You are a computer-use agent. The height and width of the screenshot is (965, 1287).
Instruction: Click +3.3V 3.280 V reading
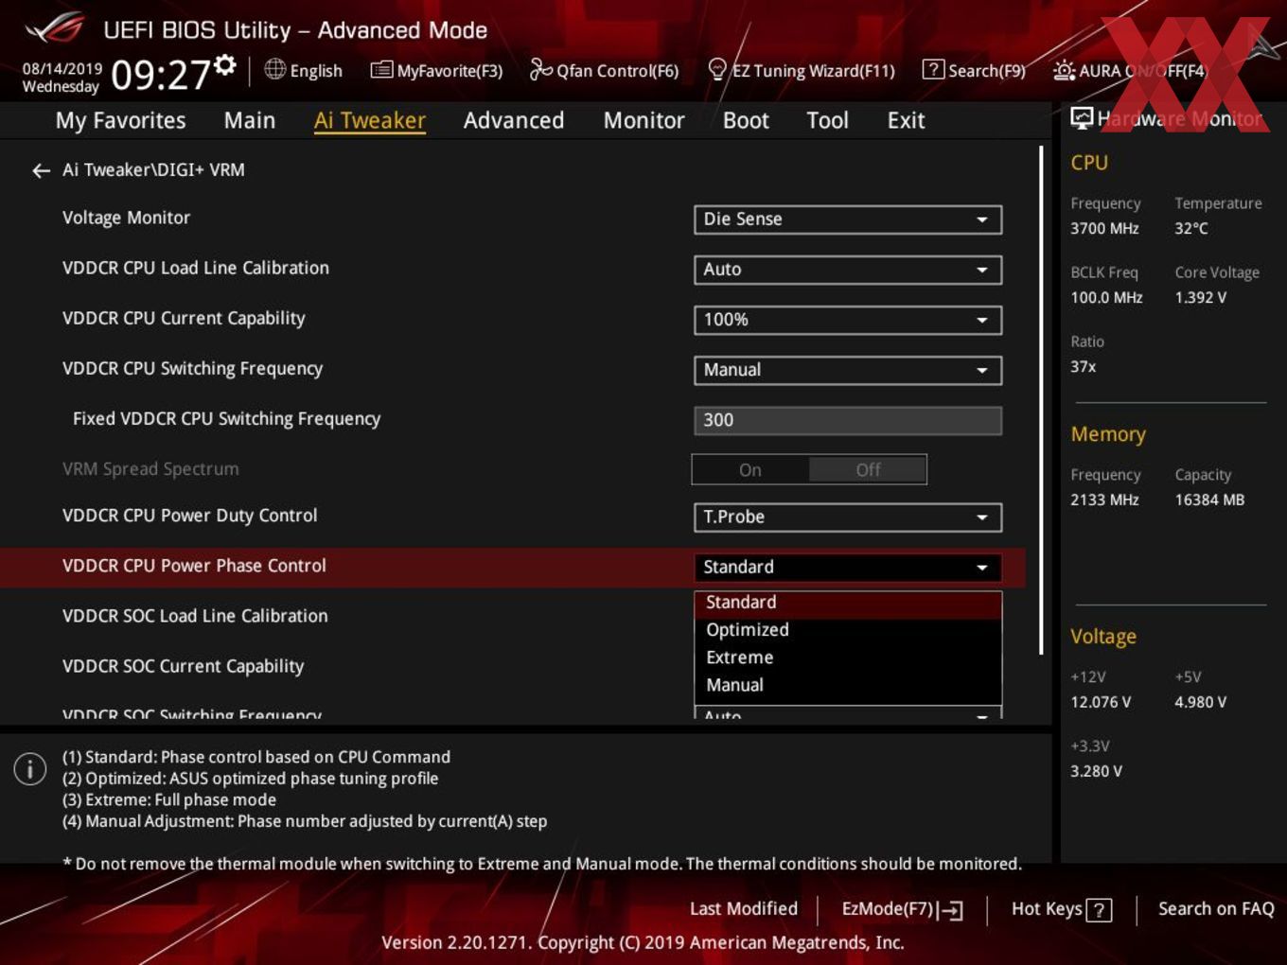point(1096,771)
